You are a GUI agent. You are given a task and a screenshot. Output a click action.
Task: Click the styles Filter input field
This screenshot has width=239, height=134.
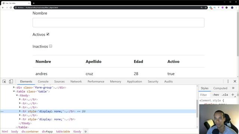coord(205,95)
